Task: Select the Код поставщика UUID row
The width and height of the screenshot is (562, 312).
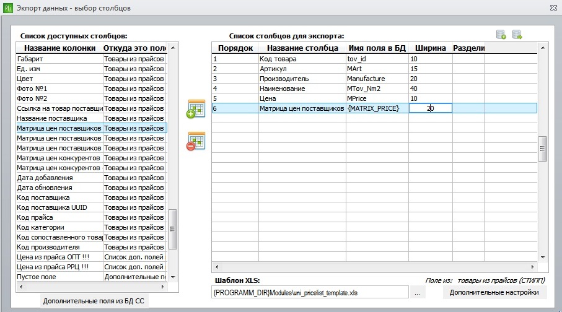Action: [x=92, y=207]
